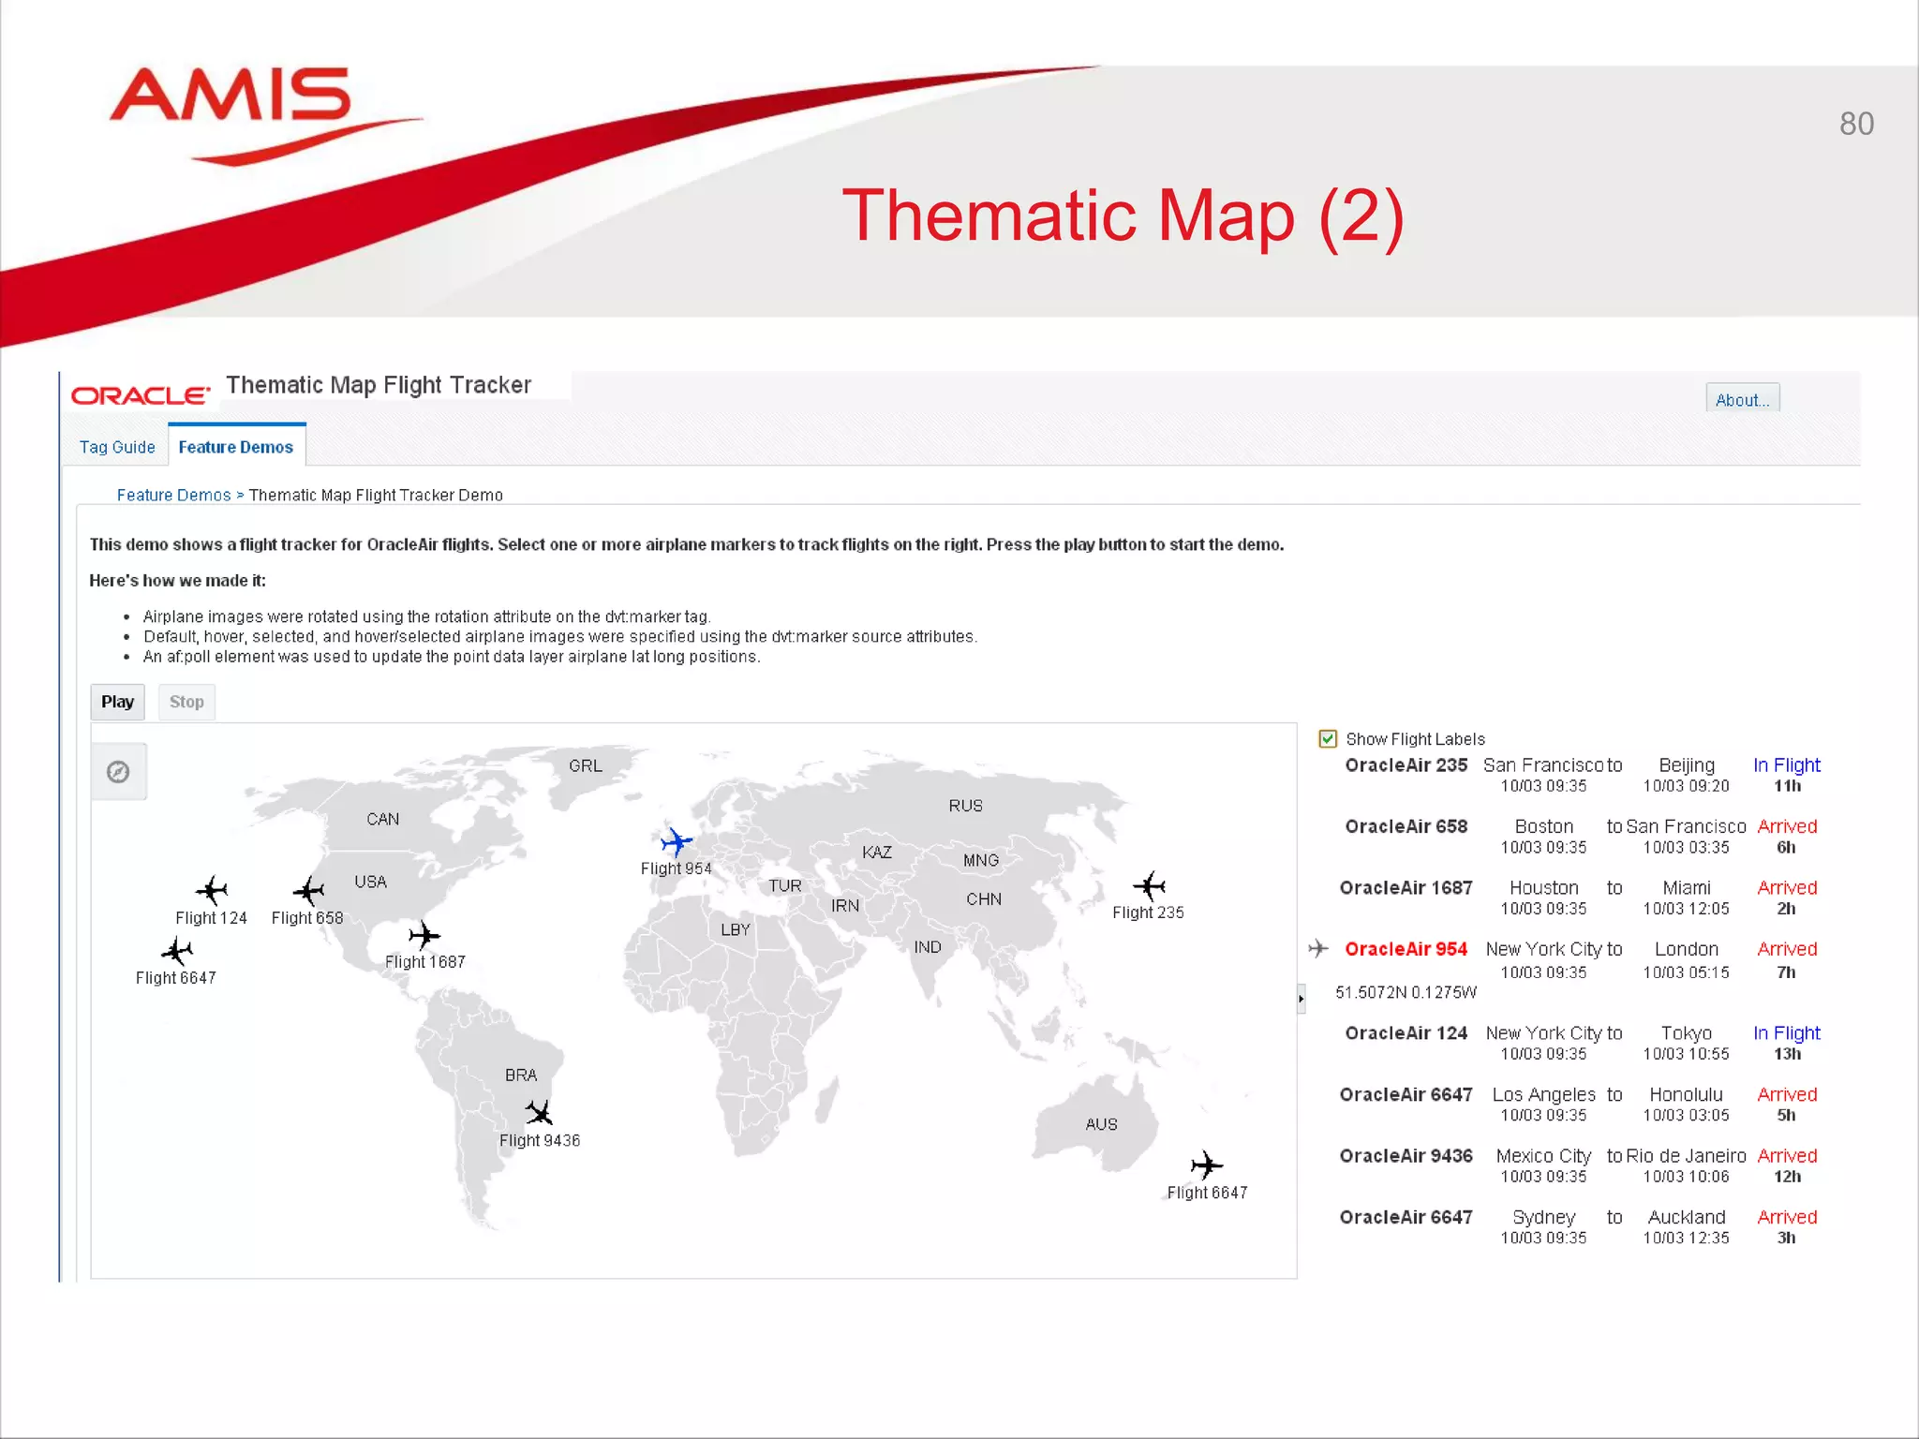The width and height of the screenshot is (1919, 1439).
Task: Switch to the Tag Guide tab
Action: tap(117, 448)
